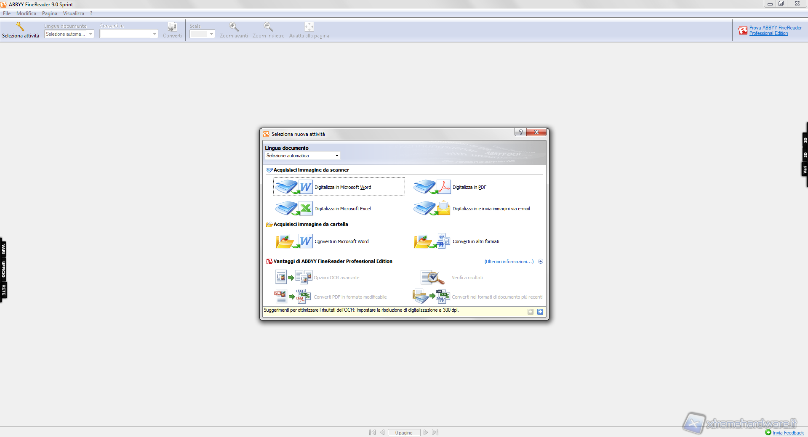Show next OCR tip with blue arrow

pyautogui.click(x=540, y=312)
